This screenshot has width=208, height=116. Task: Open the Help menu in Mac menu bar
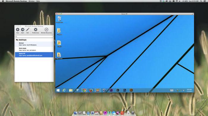pos(38,1)
